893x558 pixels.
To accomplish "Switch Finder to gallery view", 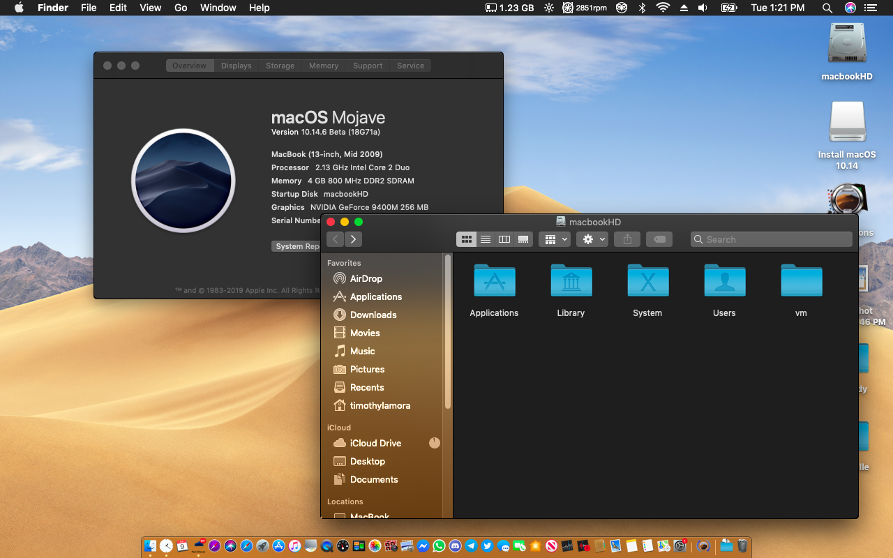I will (523, 239).
